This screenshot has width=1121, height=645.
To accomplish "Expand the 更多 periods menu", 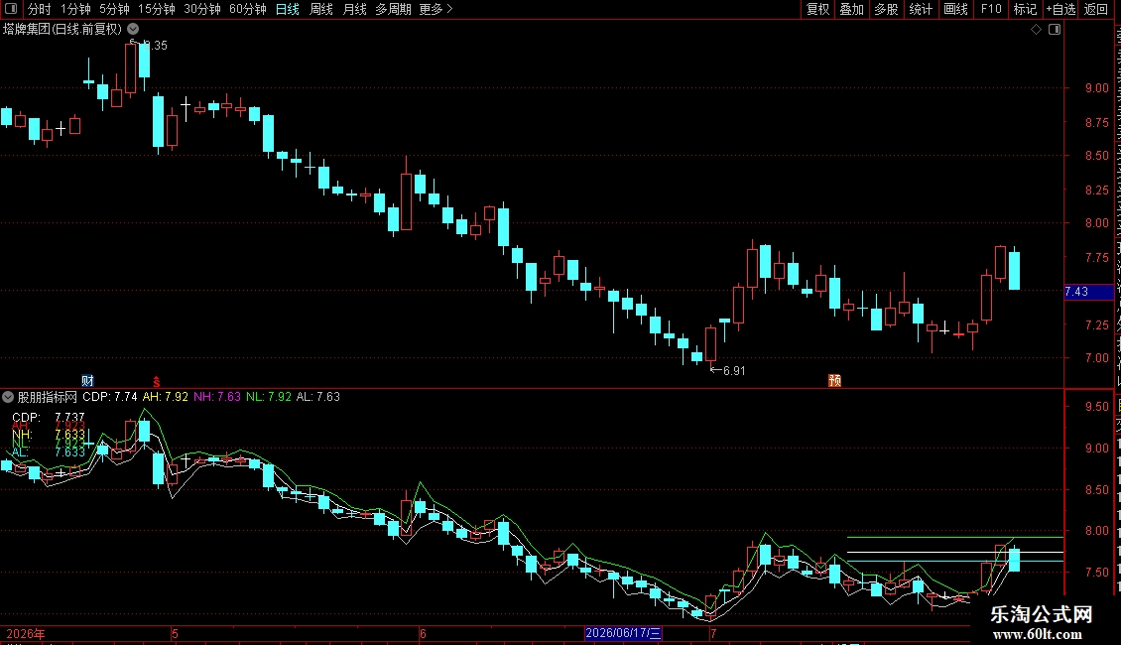I will pos(436,9).
